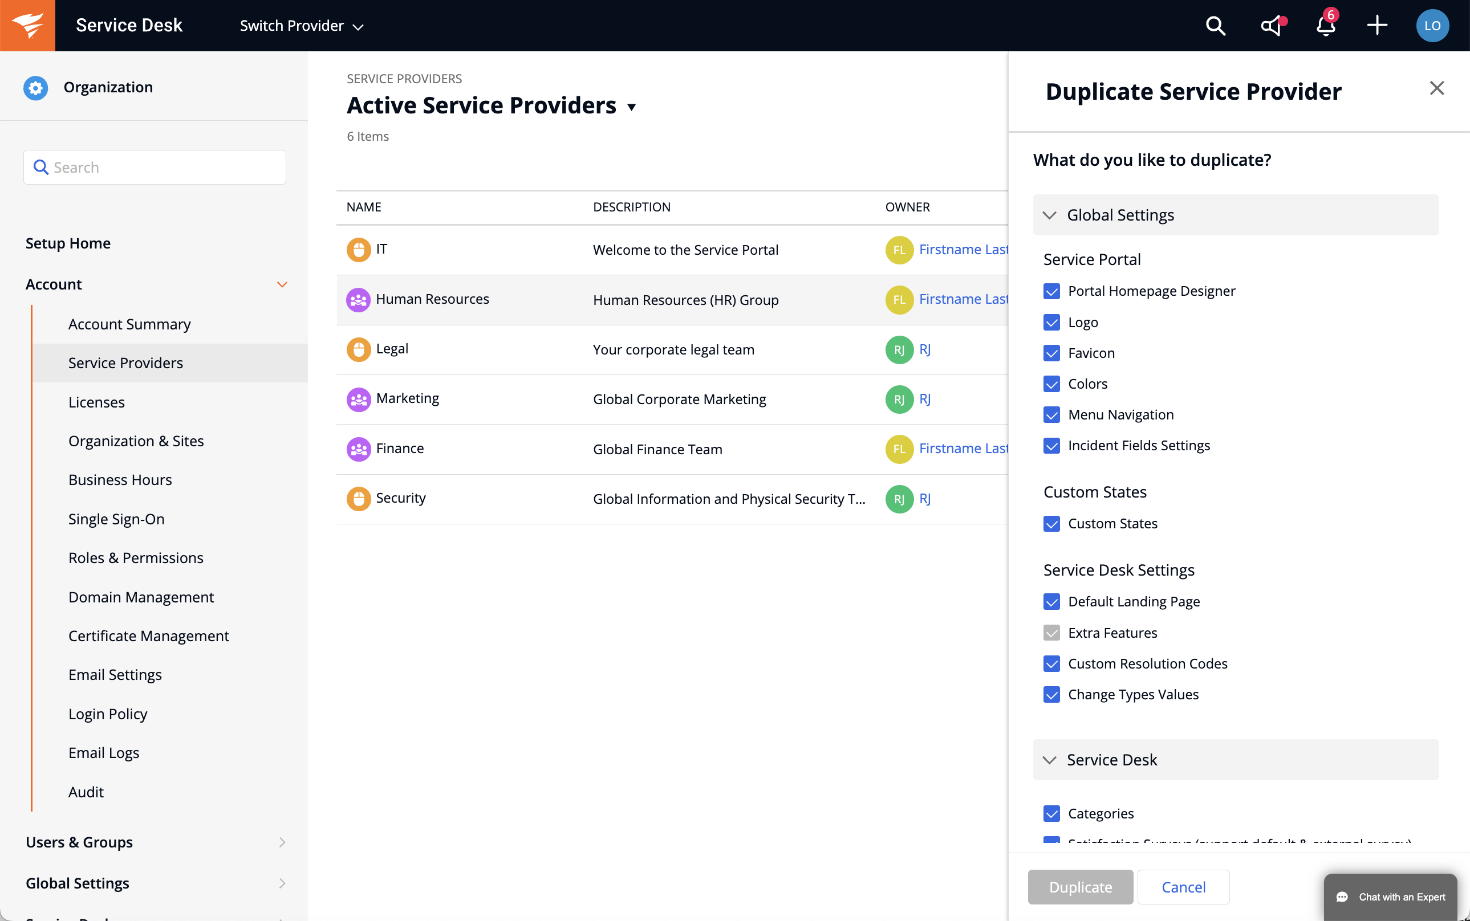Click the Organization gear icon
Screen dimensions: 1470x921
pos(36,87)
